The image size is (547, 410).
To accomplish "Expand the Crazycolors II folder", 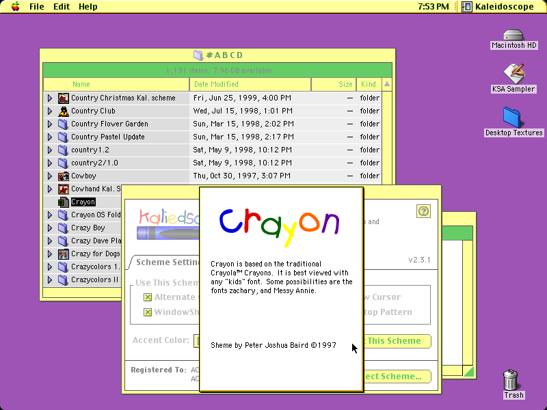I will [50, 279].
